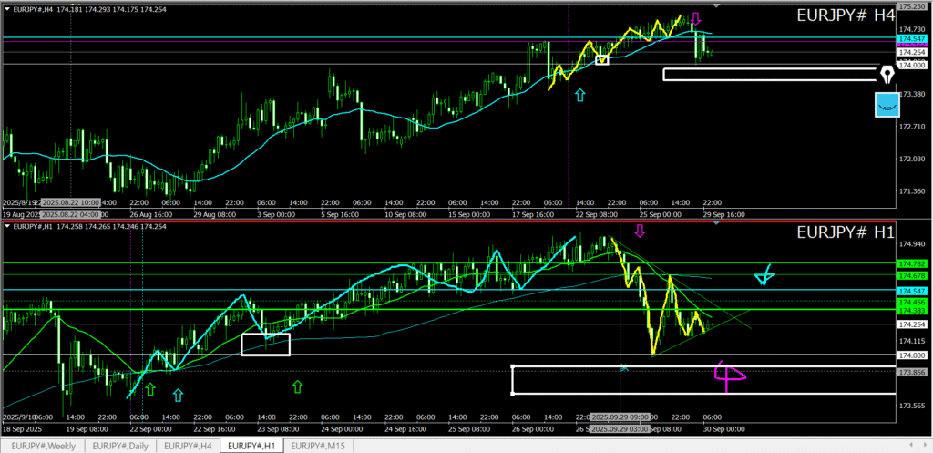Screen dimensions: 933x453
Task: Open the EURJPY#,Daily chart tab
Action: [x=120, y=446]
